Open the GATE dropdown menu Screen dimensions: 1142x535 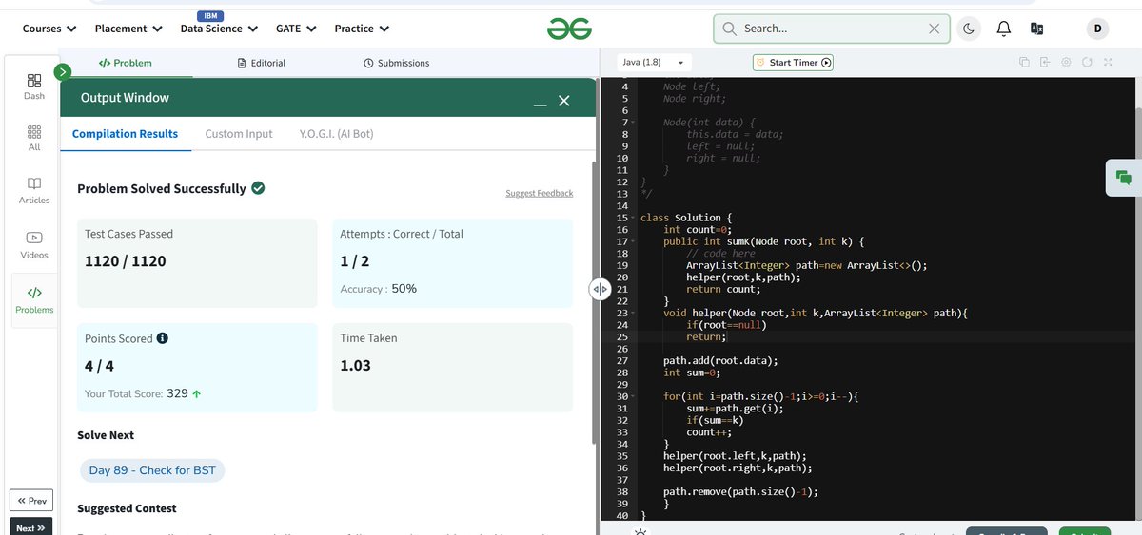[x=296, y=29]
